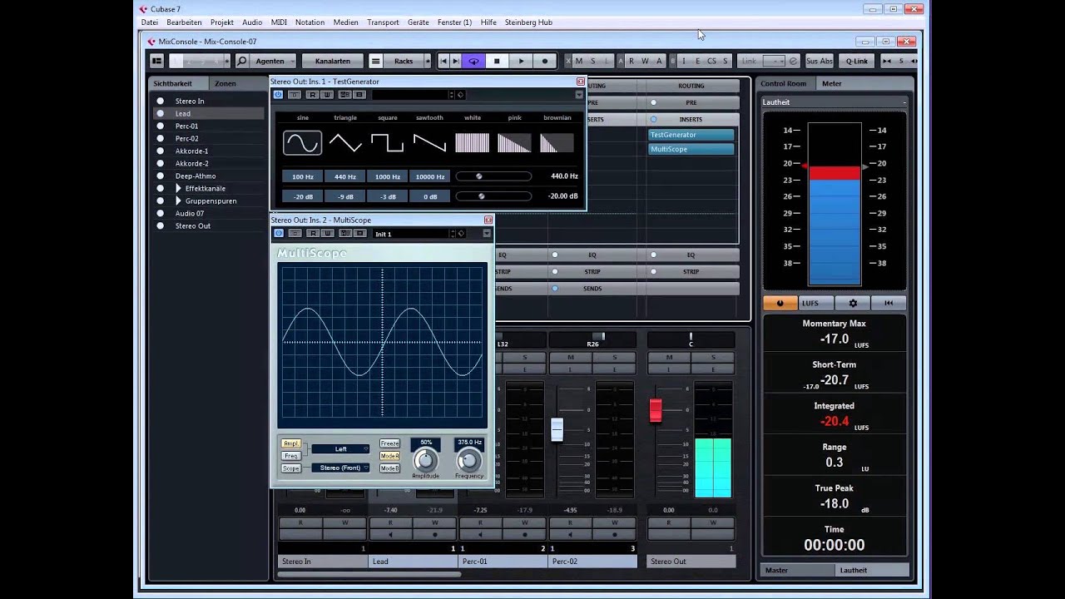
Task: Expand the Gruppenspuren folder
Action: pos(178,201)
